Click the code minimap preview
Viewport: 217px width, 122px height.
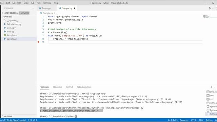click(206, 16)
